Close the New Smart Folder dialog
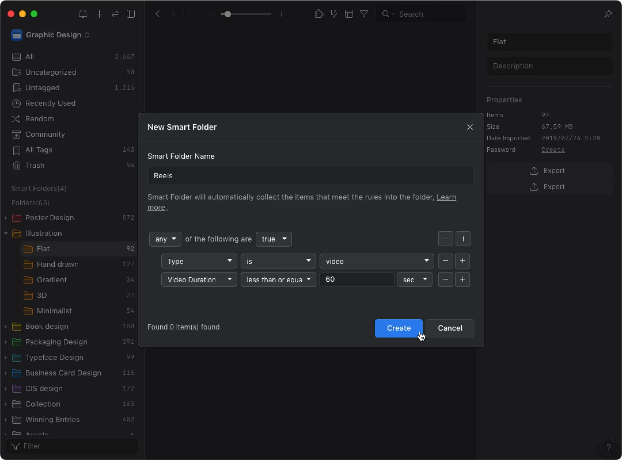 (x=470, y=127)
